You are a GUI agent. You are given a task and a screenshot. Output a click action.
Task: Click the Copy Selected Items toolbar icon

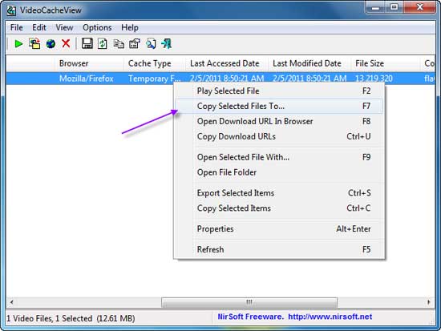(119, 44)
